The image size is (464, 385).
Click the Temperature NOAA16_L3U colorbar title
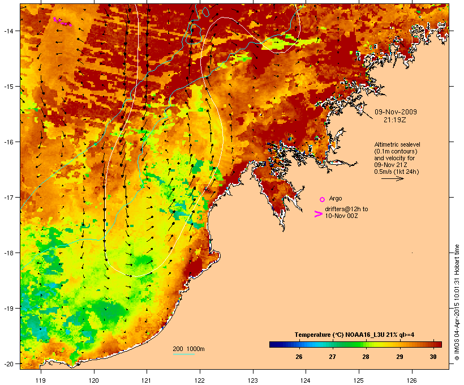[354, 335]
